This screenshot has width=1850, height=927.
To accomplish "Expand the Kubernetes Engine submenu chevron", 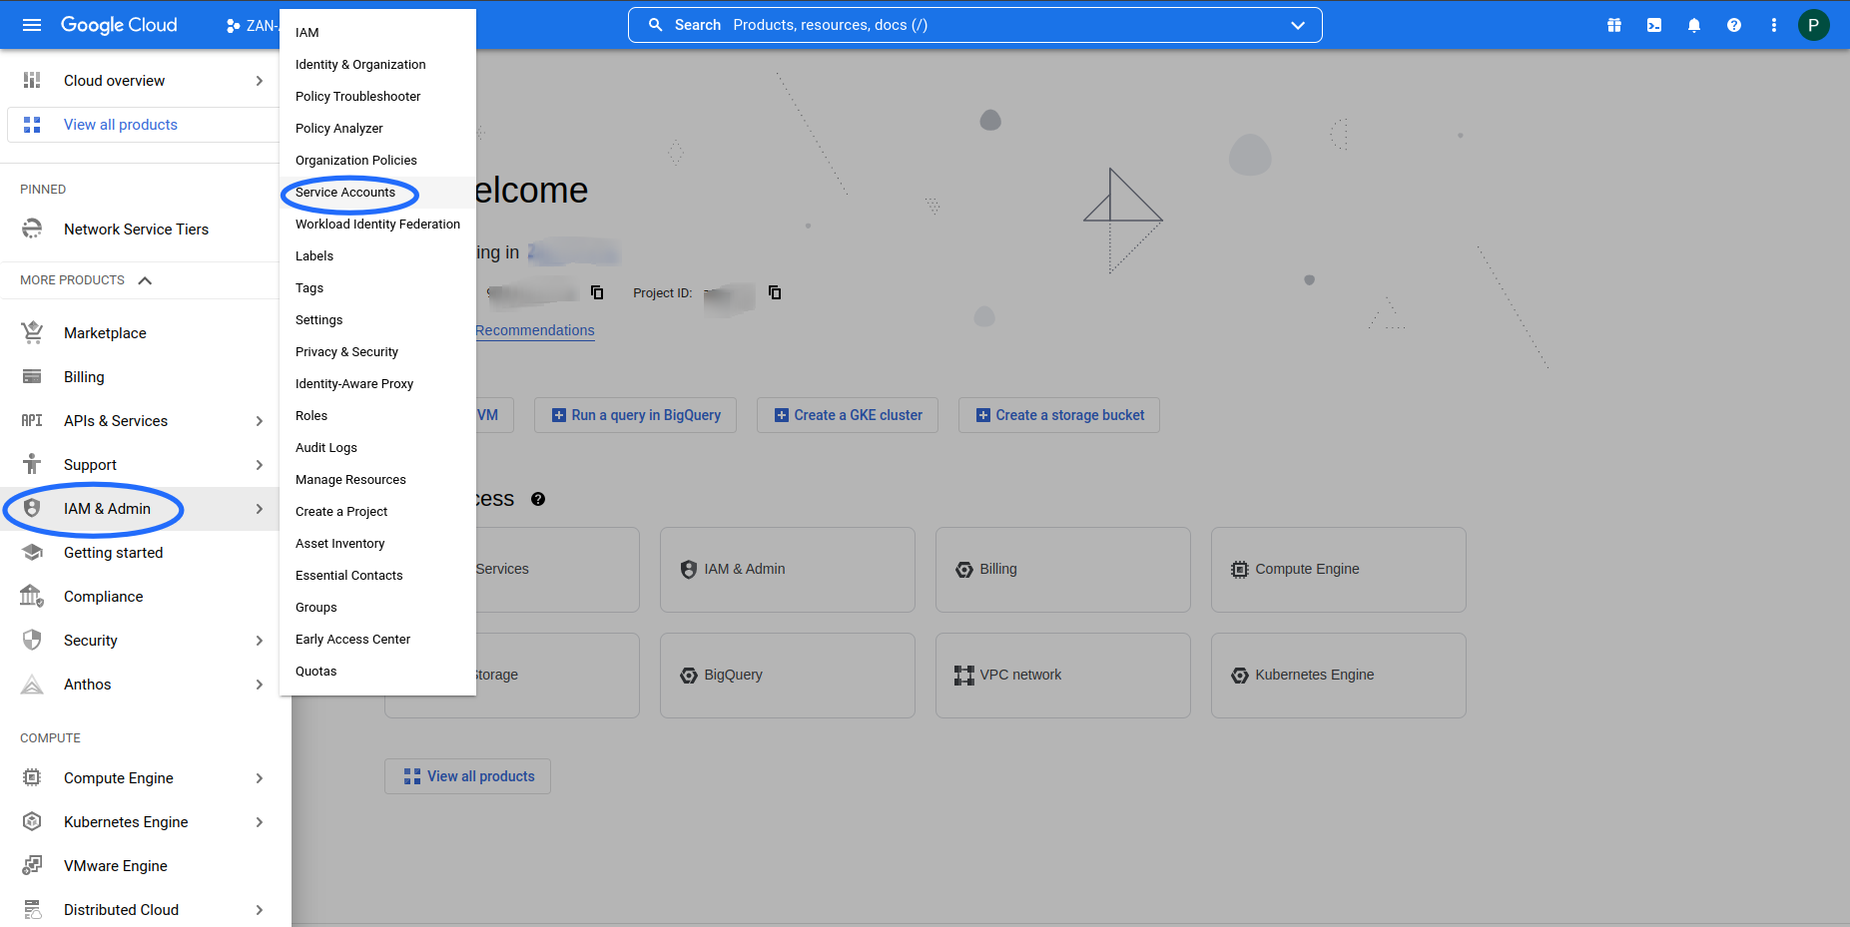I will [x=260, y=822].
